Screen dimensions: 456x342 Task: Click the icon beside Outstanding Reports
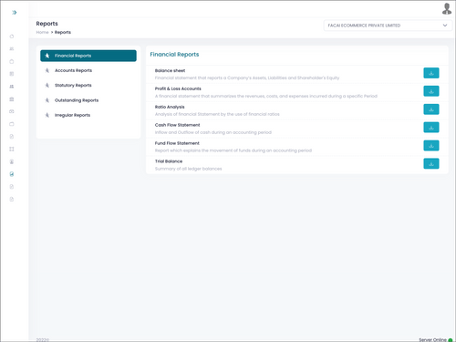47,100
